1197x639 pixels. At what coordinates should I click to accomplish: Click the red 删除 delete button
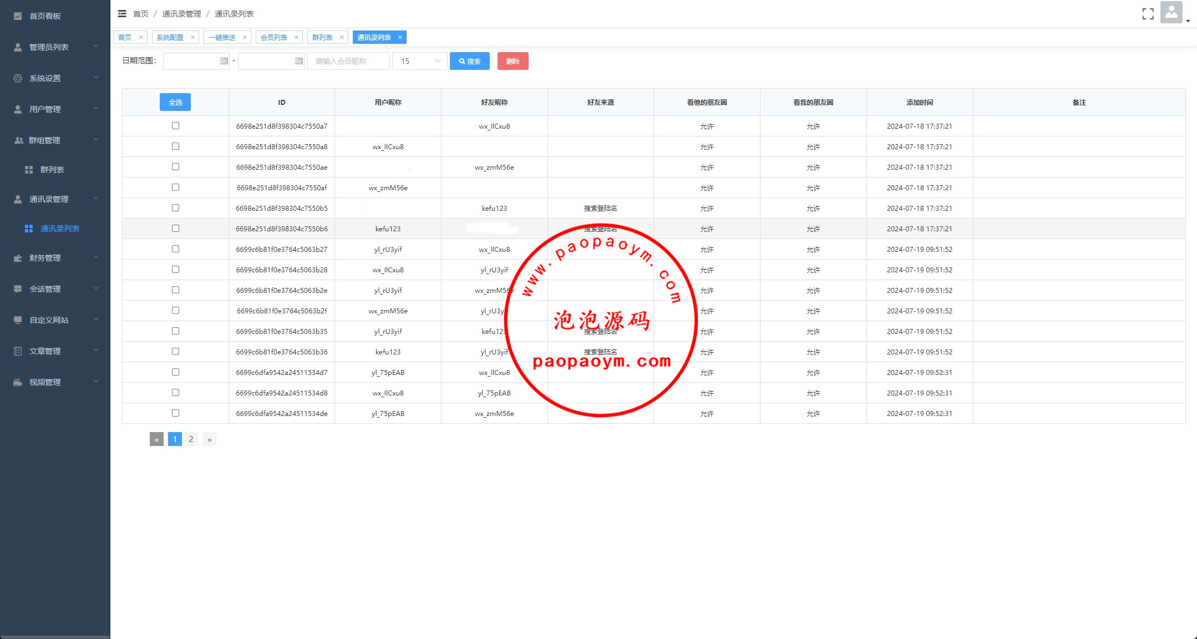tap(513, 61)
